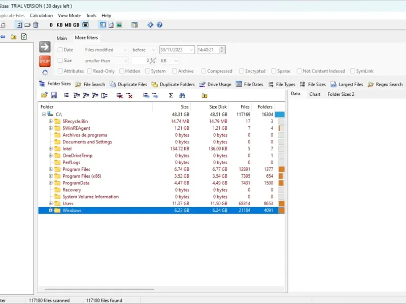Open the smaller than size dropdown

coord(106,61)
